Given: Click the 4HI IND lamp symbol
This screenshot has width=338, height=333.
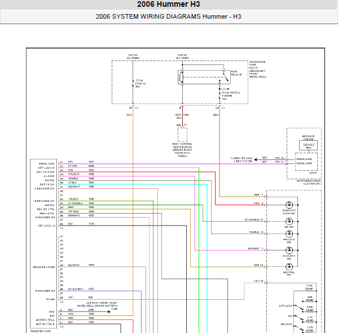Looking at the screenshot, I should (289, 222).
